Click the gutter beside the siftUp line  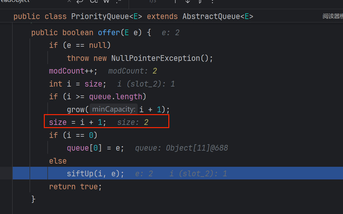coord(6,173)
